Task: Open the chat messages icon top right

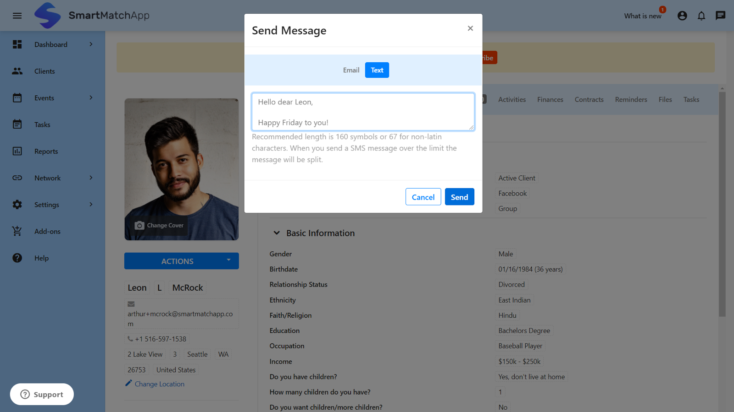Action: (720, 15)
